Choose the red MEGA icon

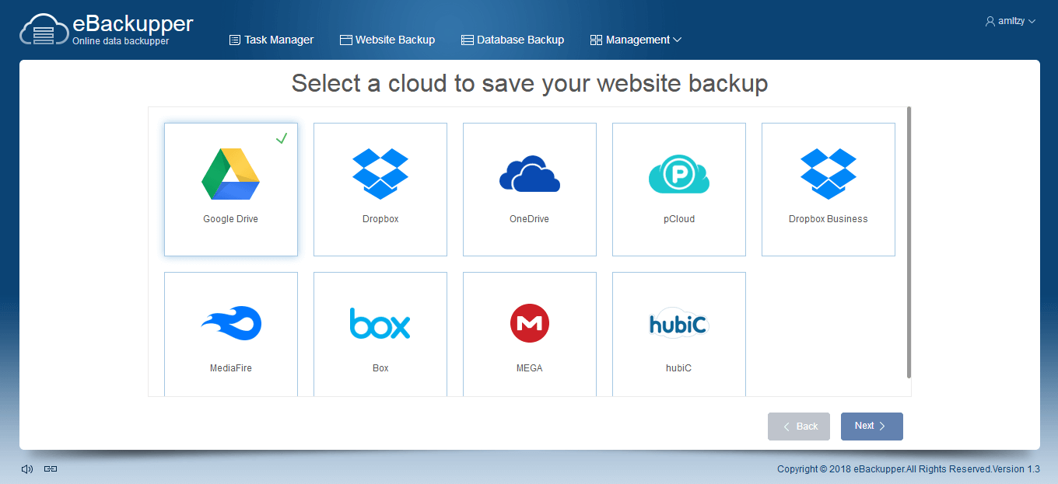coord(530,323)
